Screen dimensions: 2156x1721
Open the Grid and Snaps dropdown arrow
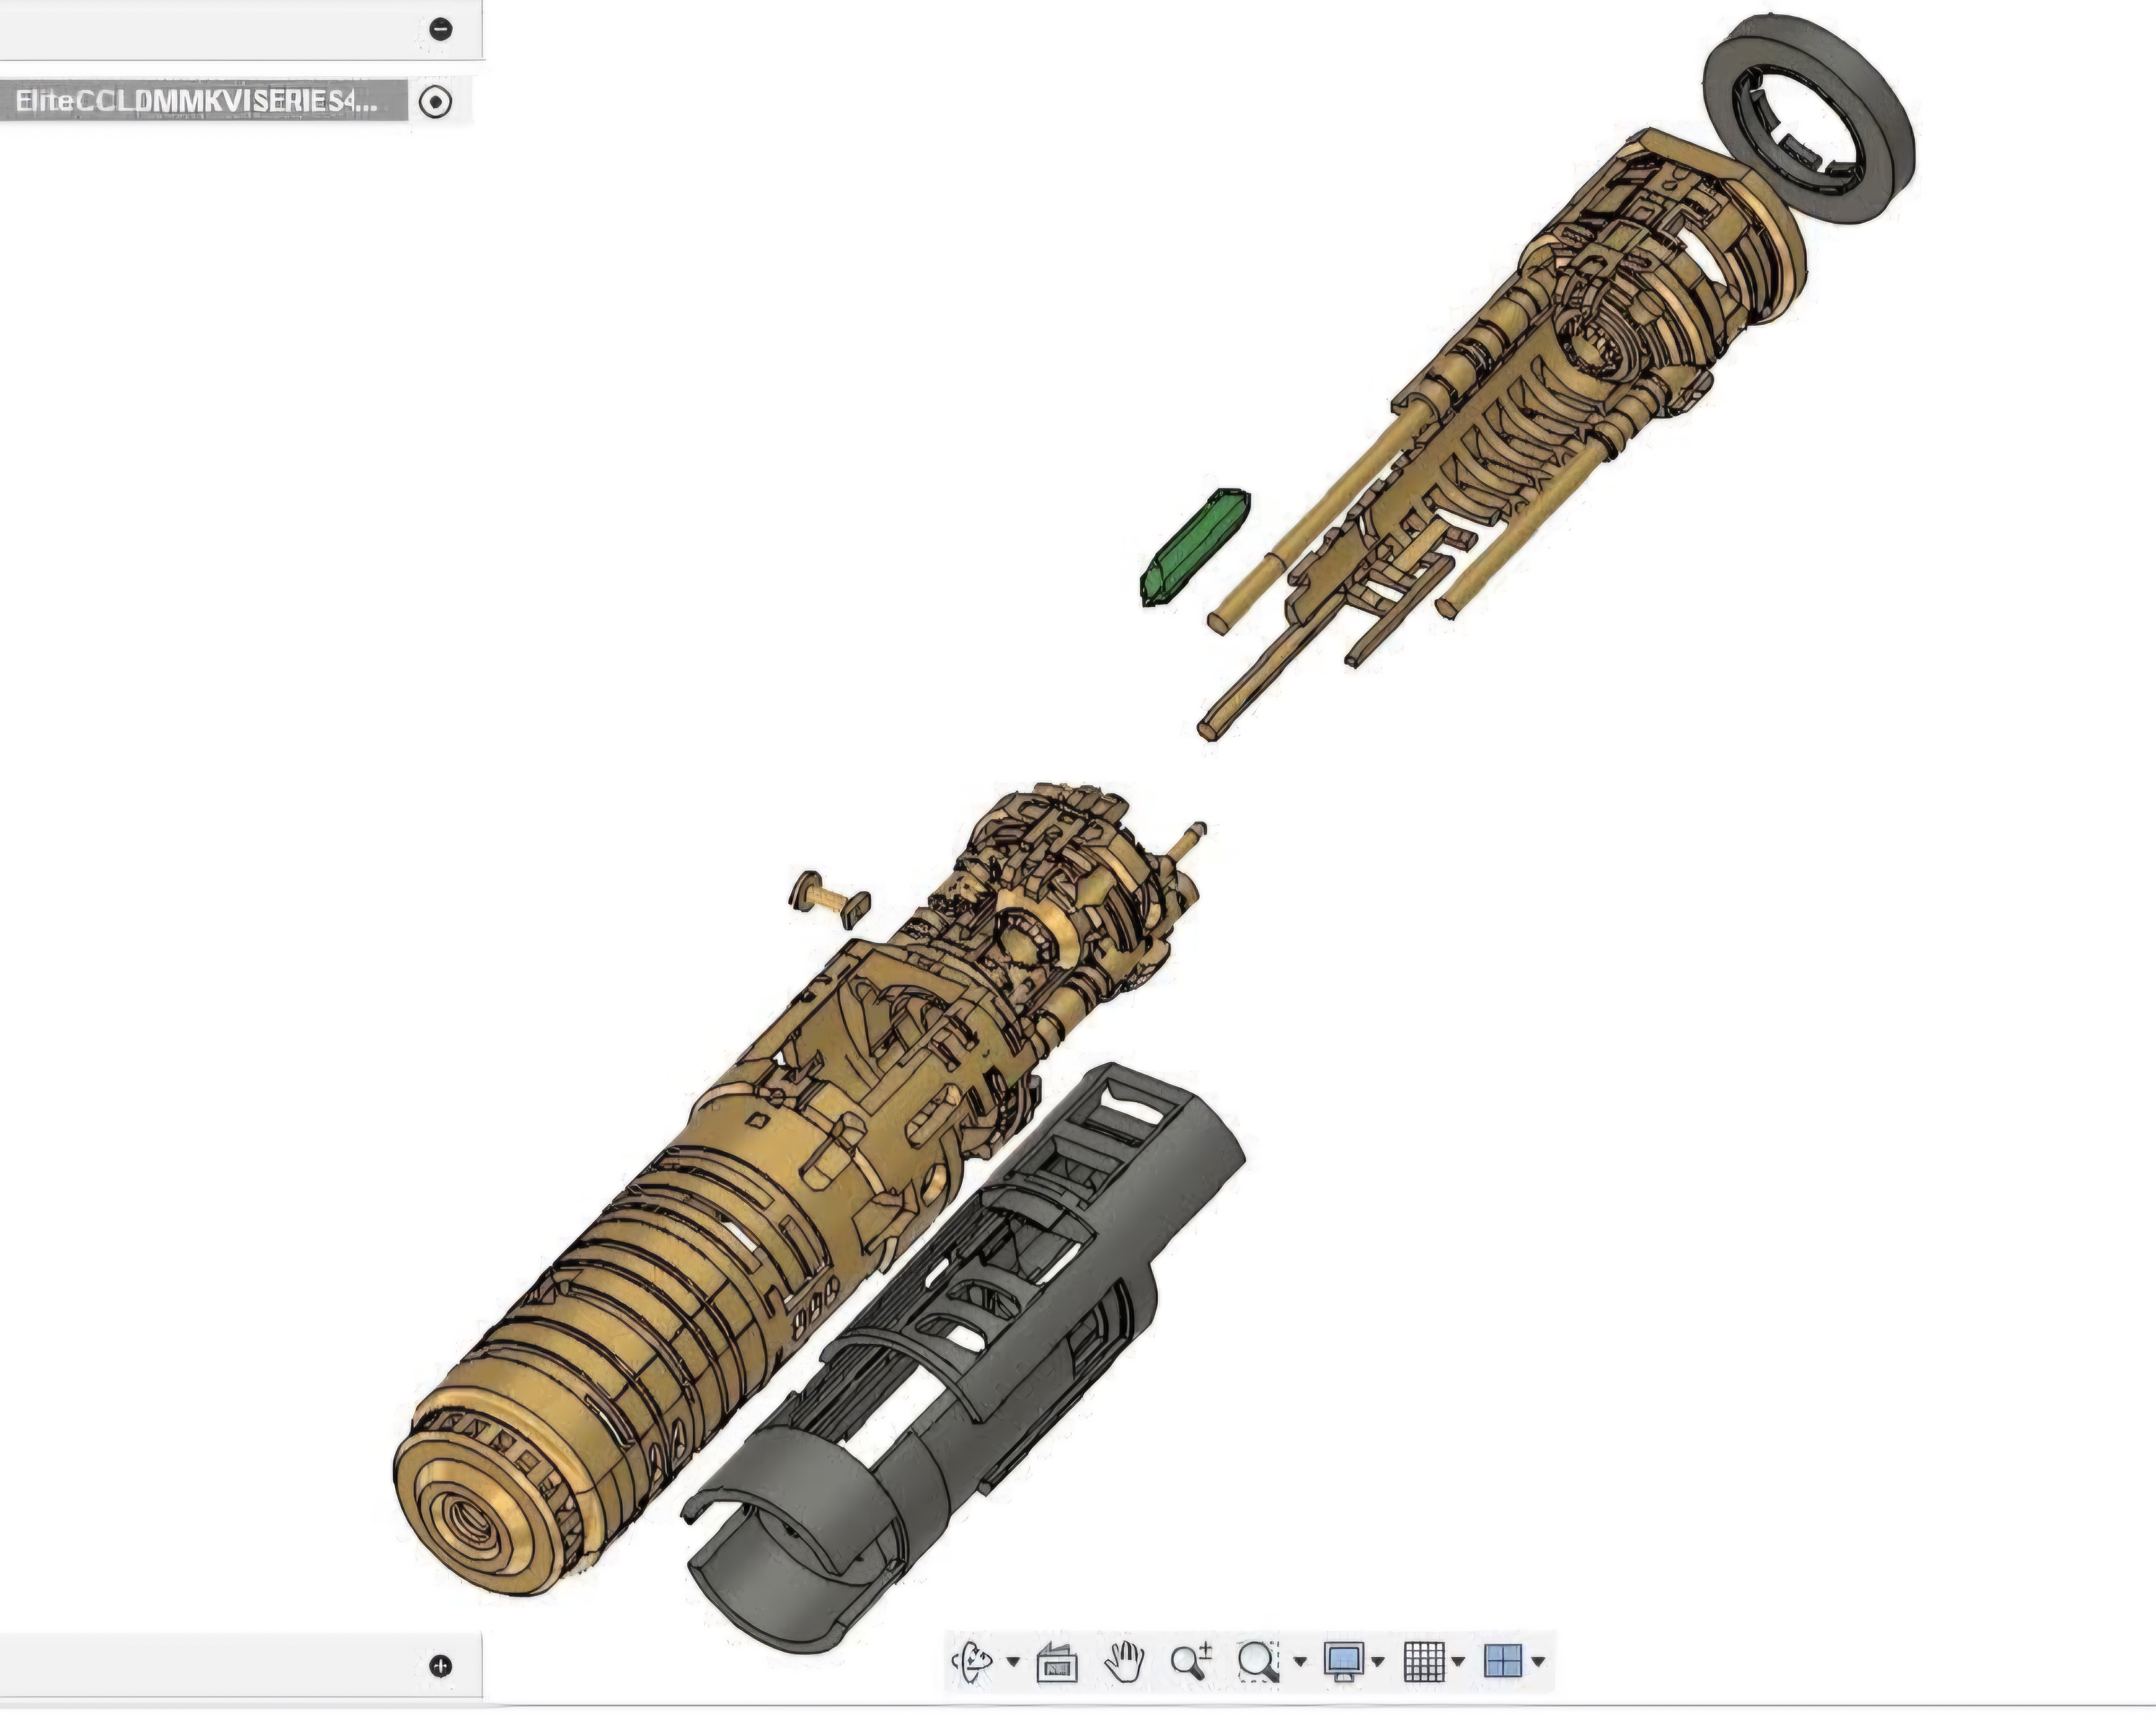coord(1458,1662)
